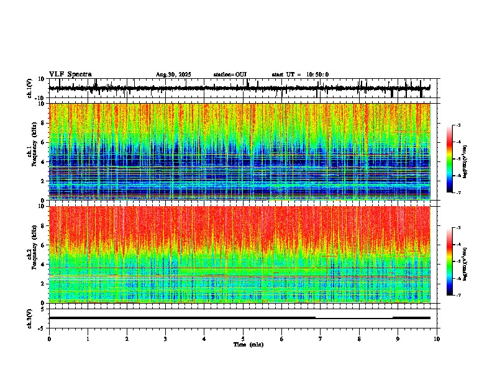Click the "station=OUJ" header label
492x380 pixels.
tap(230, 75)
